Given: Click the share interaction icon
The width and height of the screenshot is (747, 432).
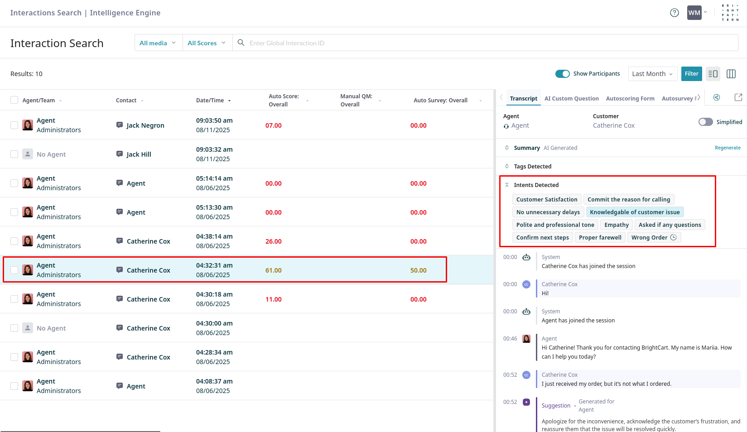Looking at the screenshot, I should [716, 97].
